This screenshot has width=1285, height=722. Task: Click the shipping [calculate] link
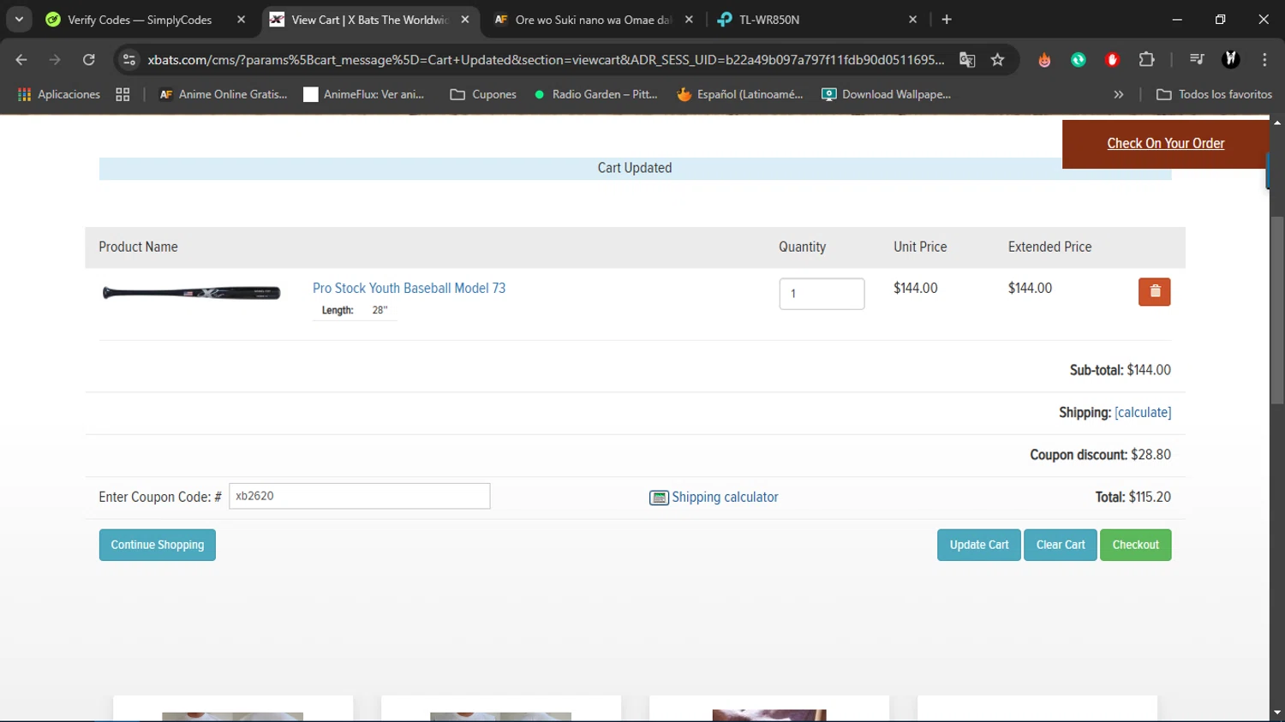coord(1143,413)
